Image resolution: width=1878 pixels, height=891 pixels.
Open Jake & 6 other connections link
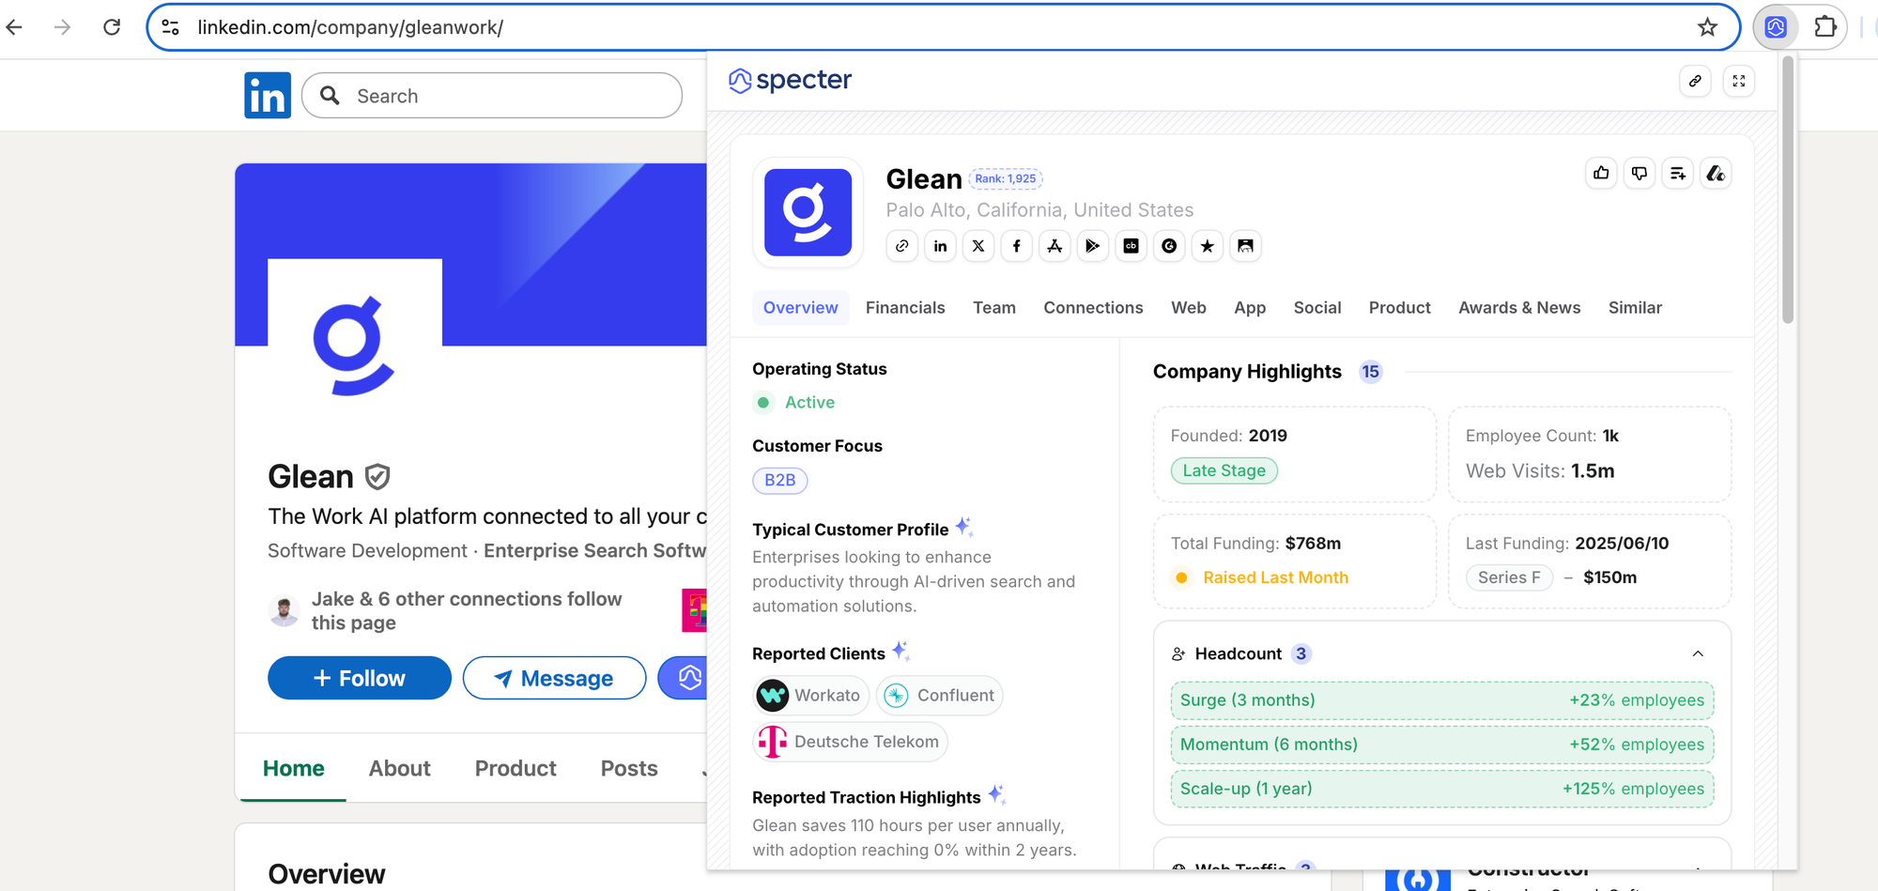[467, 610]
